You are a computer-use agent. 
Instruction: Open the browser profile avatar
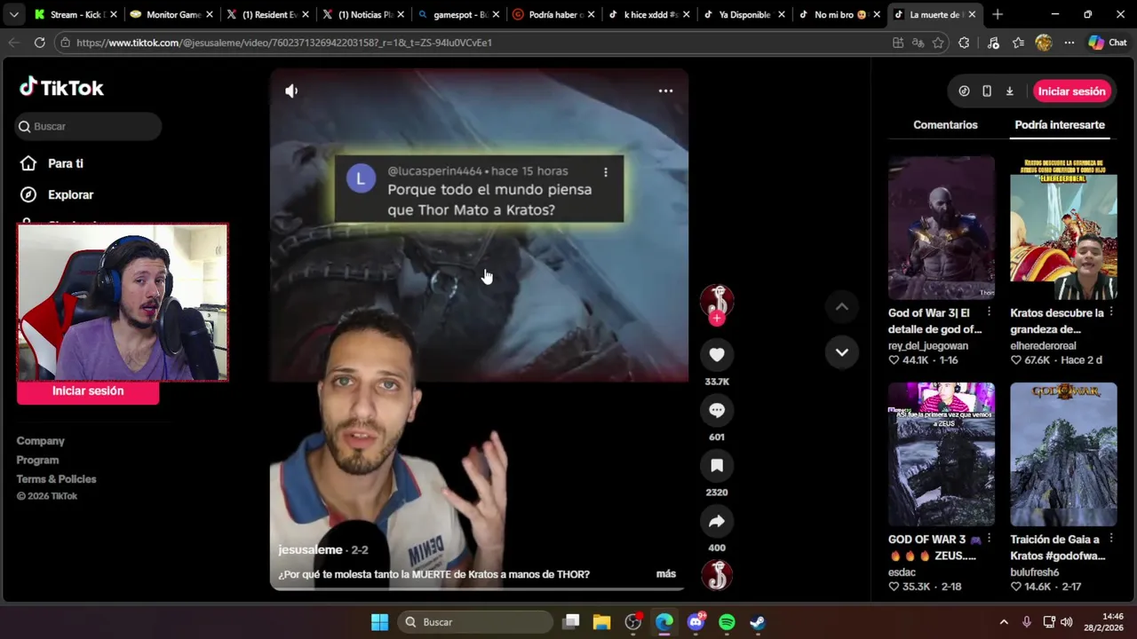1044,43
